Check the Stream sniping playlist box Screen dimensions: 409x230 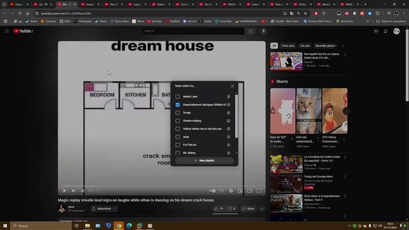178,121
